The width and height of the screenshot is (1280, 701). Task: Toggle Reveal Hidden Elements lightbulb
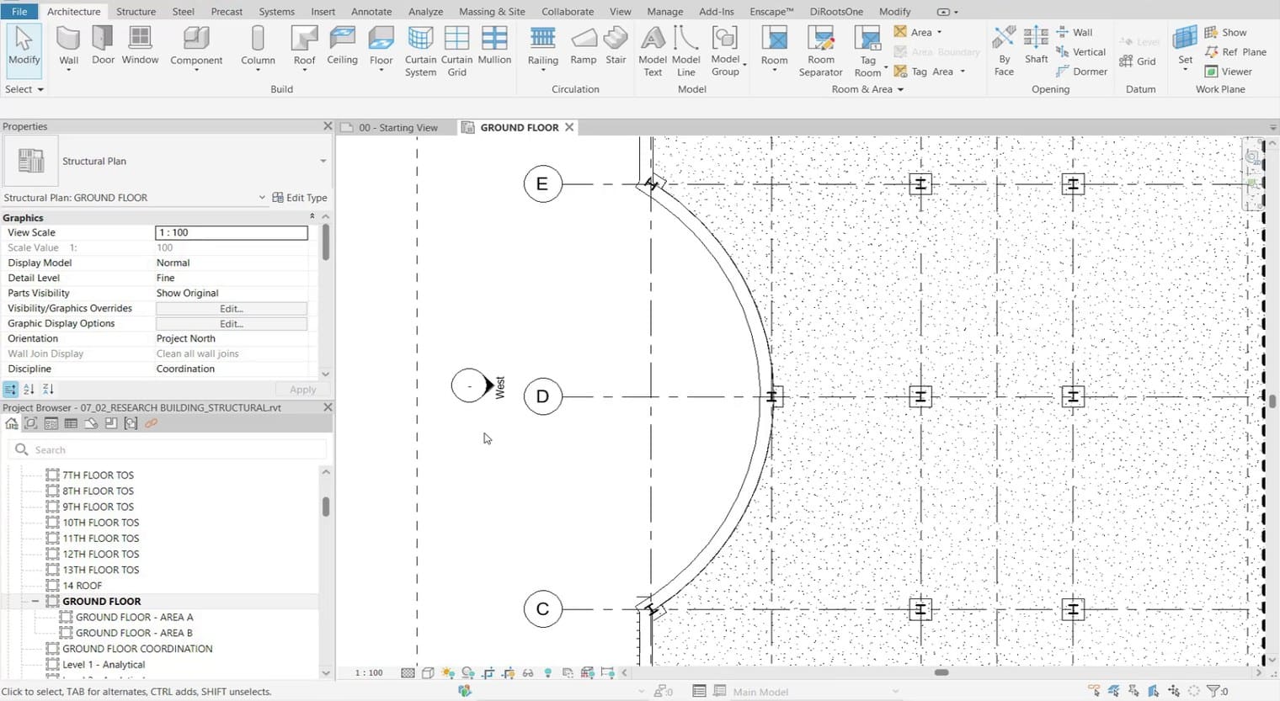(548, 673)
